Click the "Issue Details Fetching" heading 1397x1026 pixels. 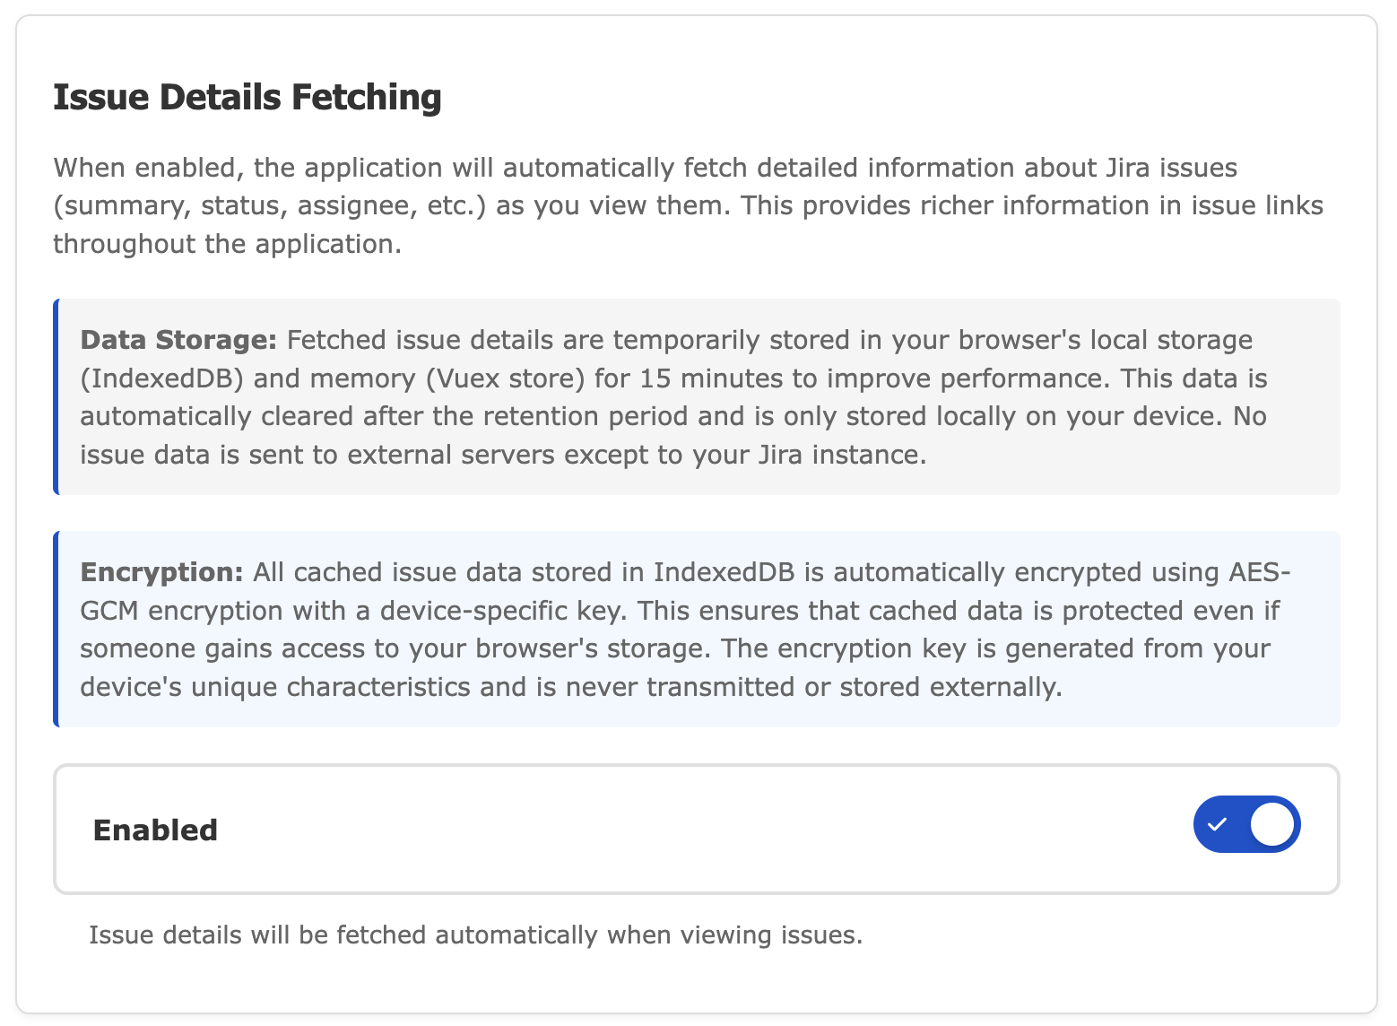247,97
